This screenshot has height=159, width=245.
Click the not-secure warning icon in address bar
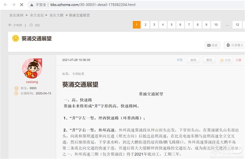(32, 5)
